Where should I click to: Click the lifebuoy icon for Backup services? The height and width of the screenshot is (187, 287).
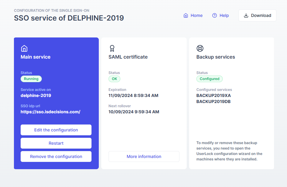click(200, 49)
